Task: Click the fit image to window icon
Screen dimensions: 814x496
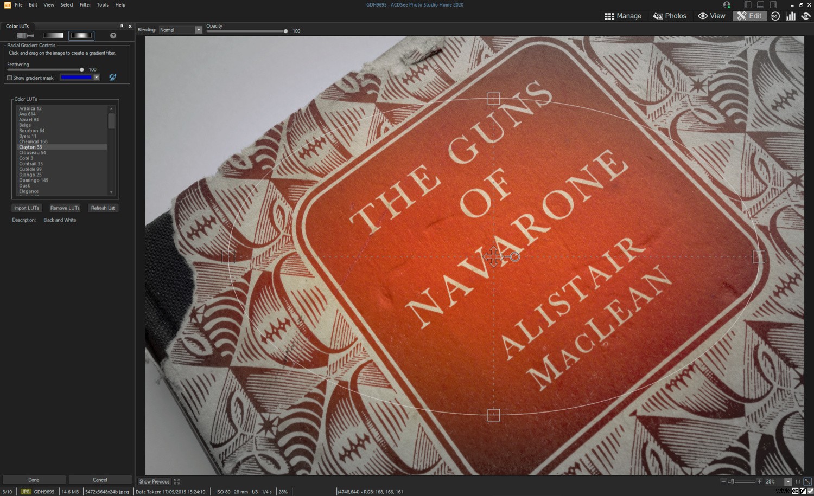Action: pos(807,481)
